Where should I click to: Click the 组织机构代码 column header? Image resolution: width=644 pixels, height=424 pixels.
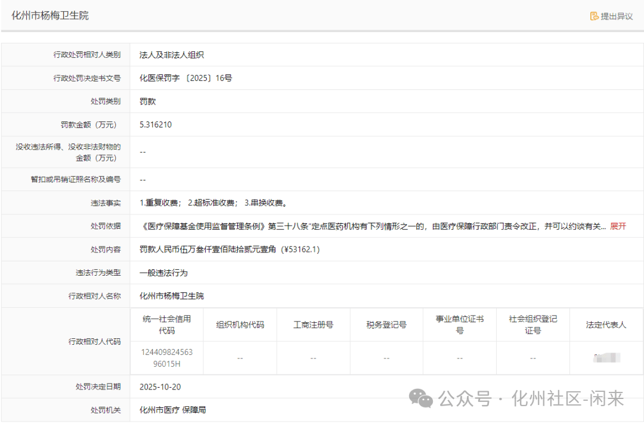240,325
